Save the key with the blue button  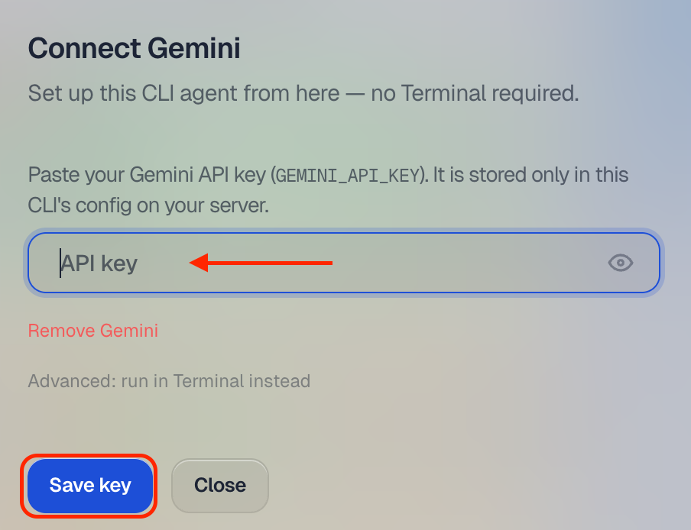coord(90,486)
